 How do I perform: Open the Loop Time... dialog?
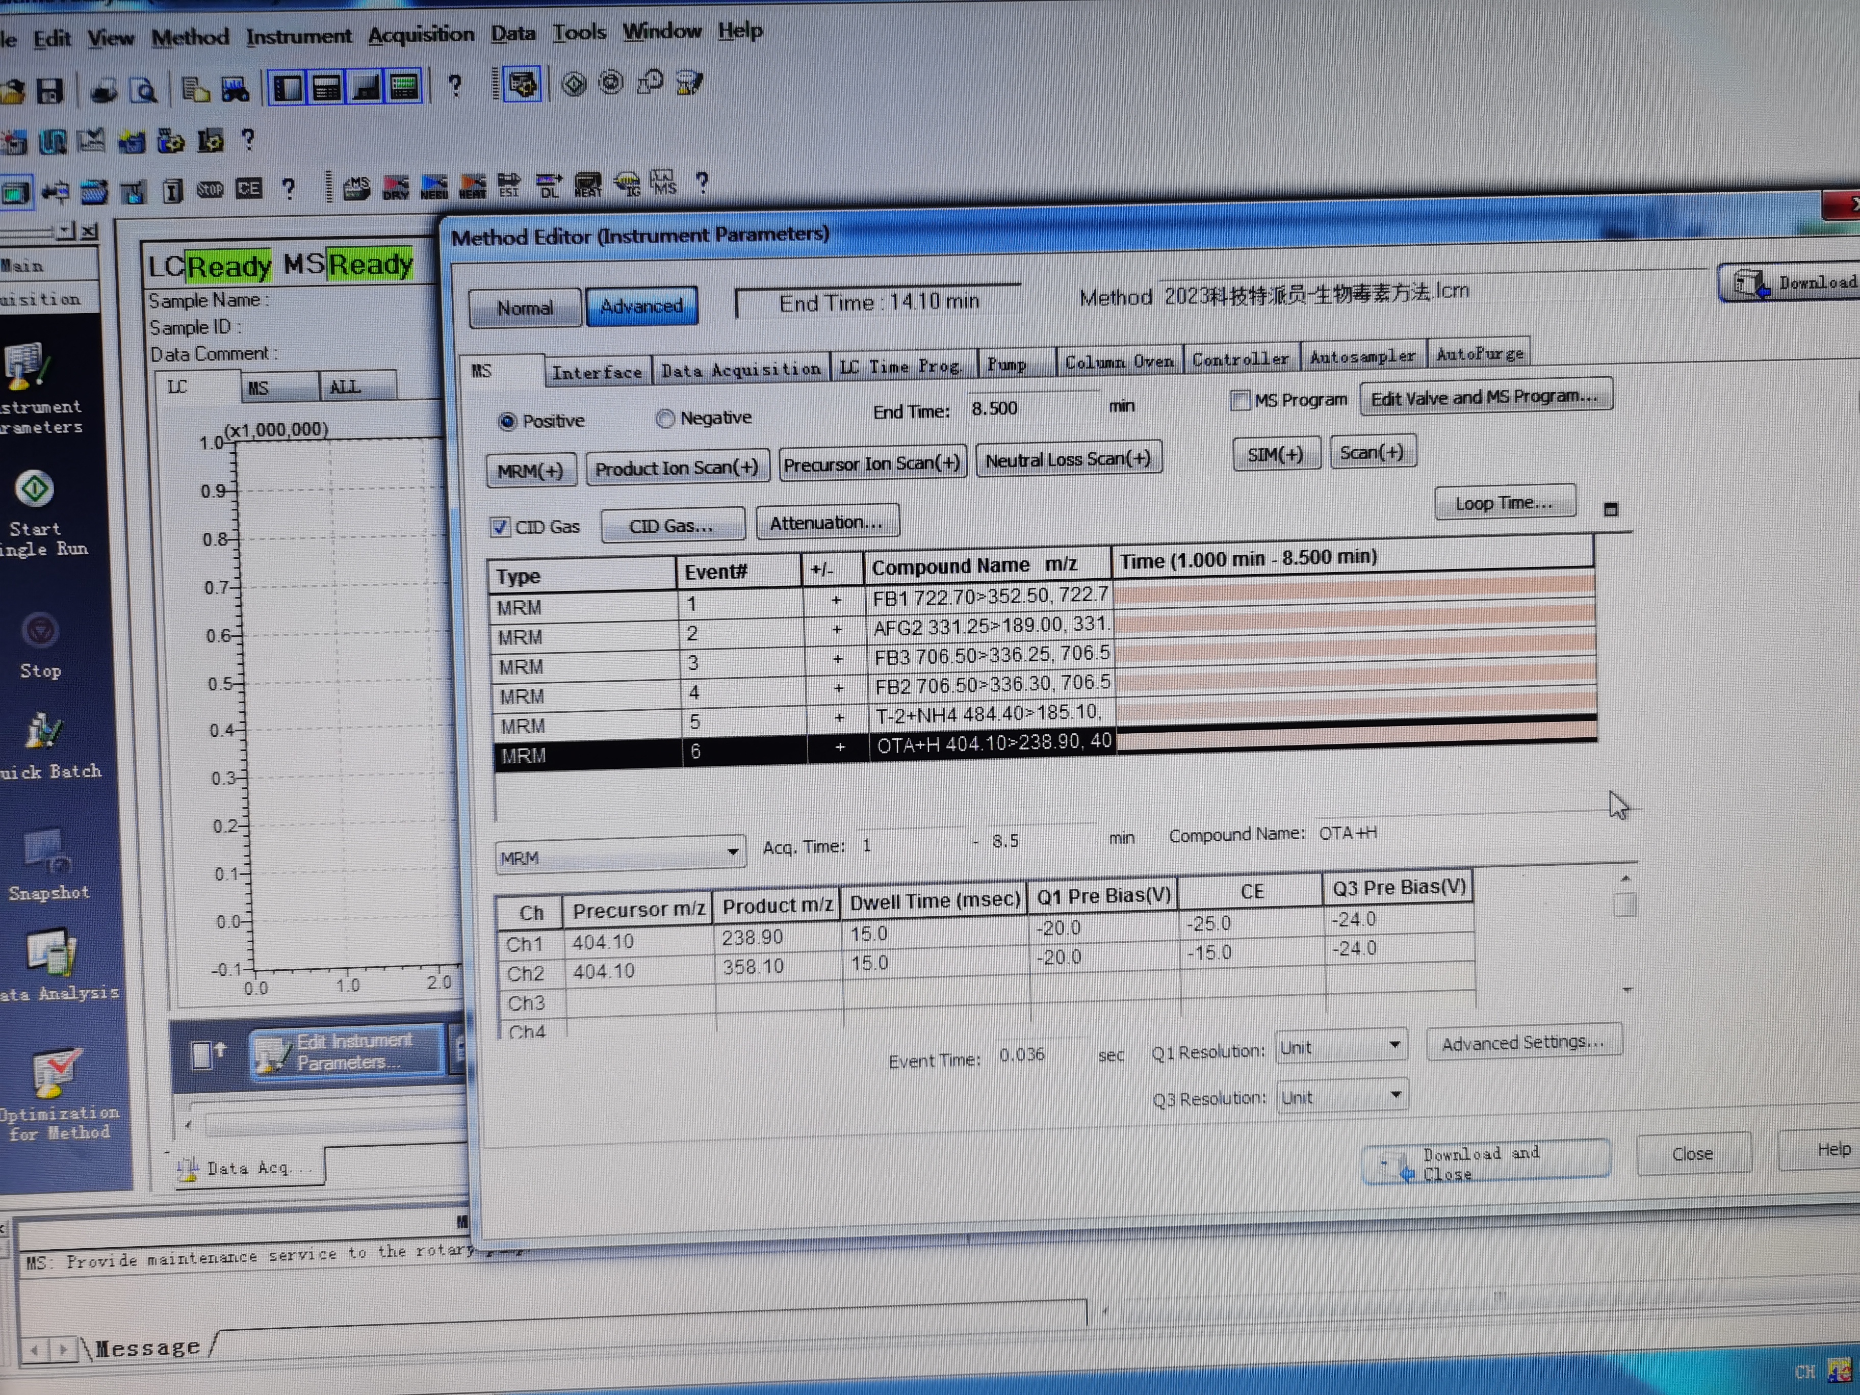1504,503
